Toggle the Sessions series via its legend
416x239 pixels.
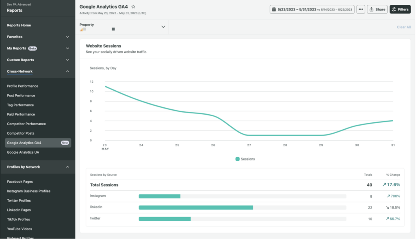click(245, 159)
